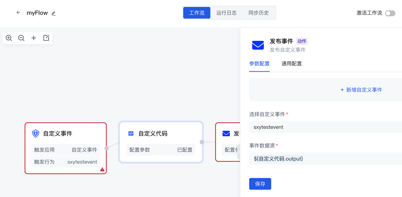Open the 通用配置 tab
Screen dimensions: 402x197
[291, 63]
